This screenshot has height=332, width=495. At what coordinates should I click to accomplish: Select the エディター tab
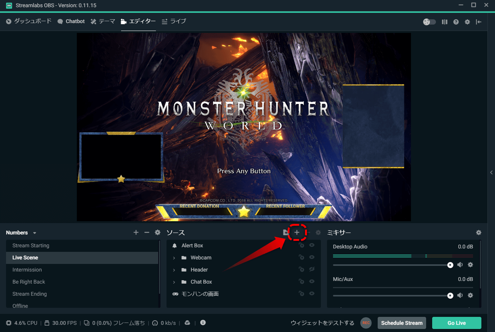(138, 21)
